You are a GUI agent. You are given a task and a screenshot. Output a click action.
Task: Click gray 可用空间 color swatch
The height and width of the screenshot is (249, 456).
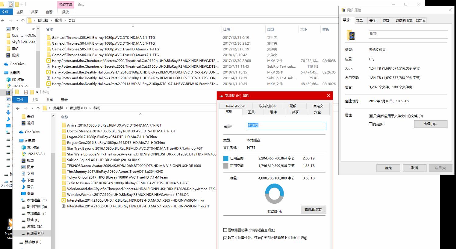point(226,166)
